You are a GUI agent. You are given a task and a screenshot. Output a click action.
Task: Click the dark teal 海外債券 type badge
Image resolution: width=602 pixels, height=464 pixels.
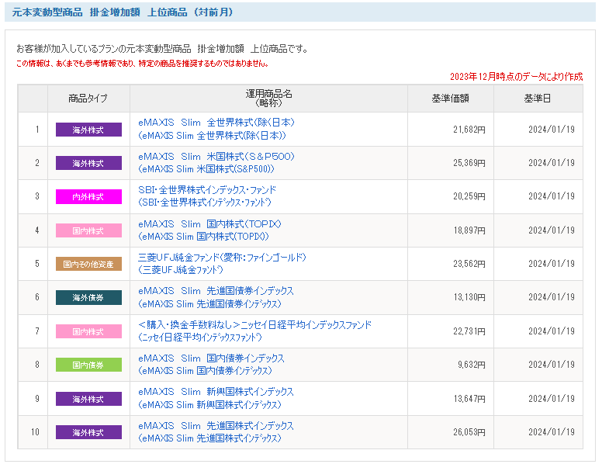88,297
